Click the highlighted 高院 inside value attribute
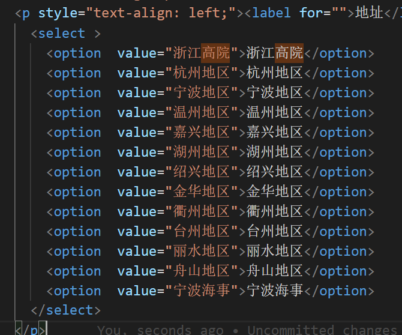The width and height of the screenshot is (402, 335). pyautogui.click(x=216, y=53)
